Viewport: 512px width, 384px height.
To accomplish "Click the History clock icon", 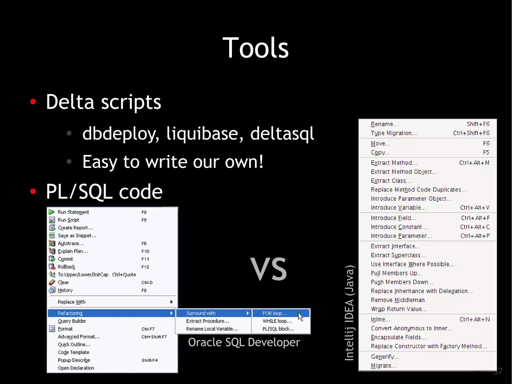I will [x=52, y=290].
